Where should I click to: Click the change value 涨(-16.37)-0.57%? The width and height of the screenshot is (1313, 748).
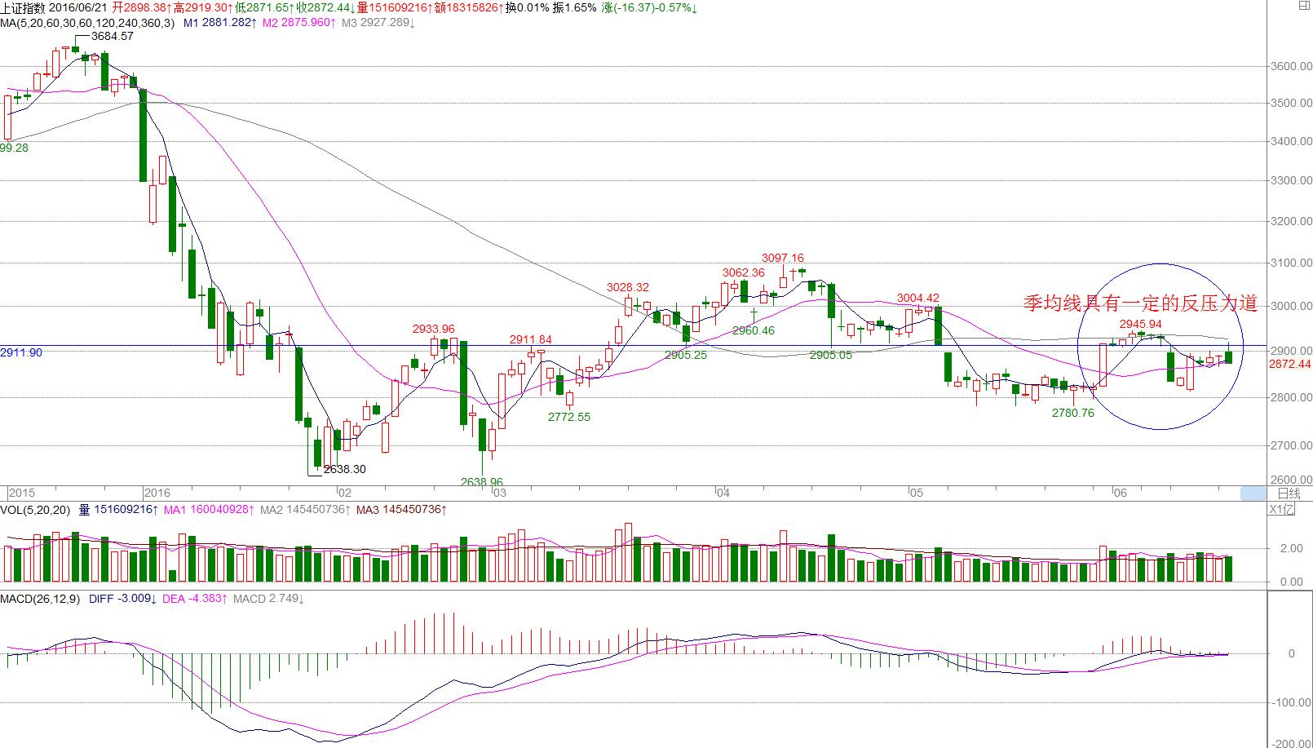coord(650,8)
